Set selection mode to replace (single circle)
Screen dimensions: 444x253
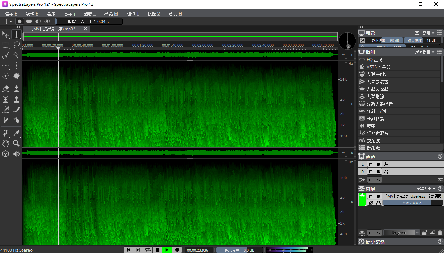[x=20, y=21]
